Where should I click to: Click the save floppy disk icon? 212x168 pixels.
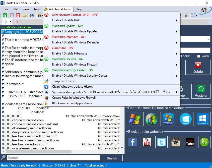32,15
